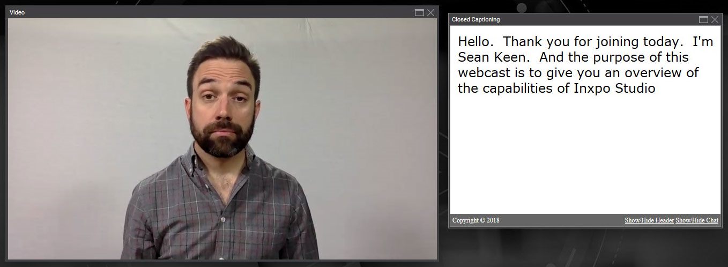Click the presenter video playback area
This screenshot has height=267, width=728.
click(x=221, y=139)
